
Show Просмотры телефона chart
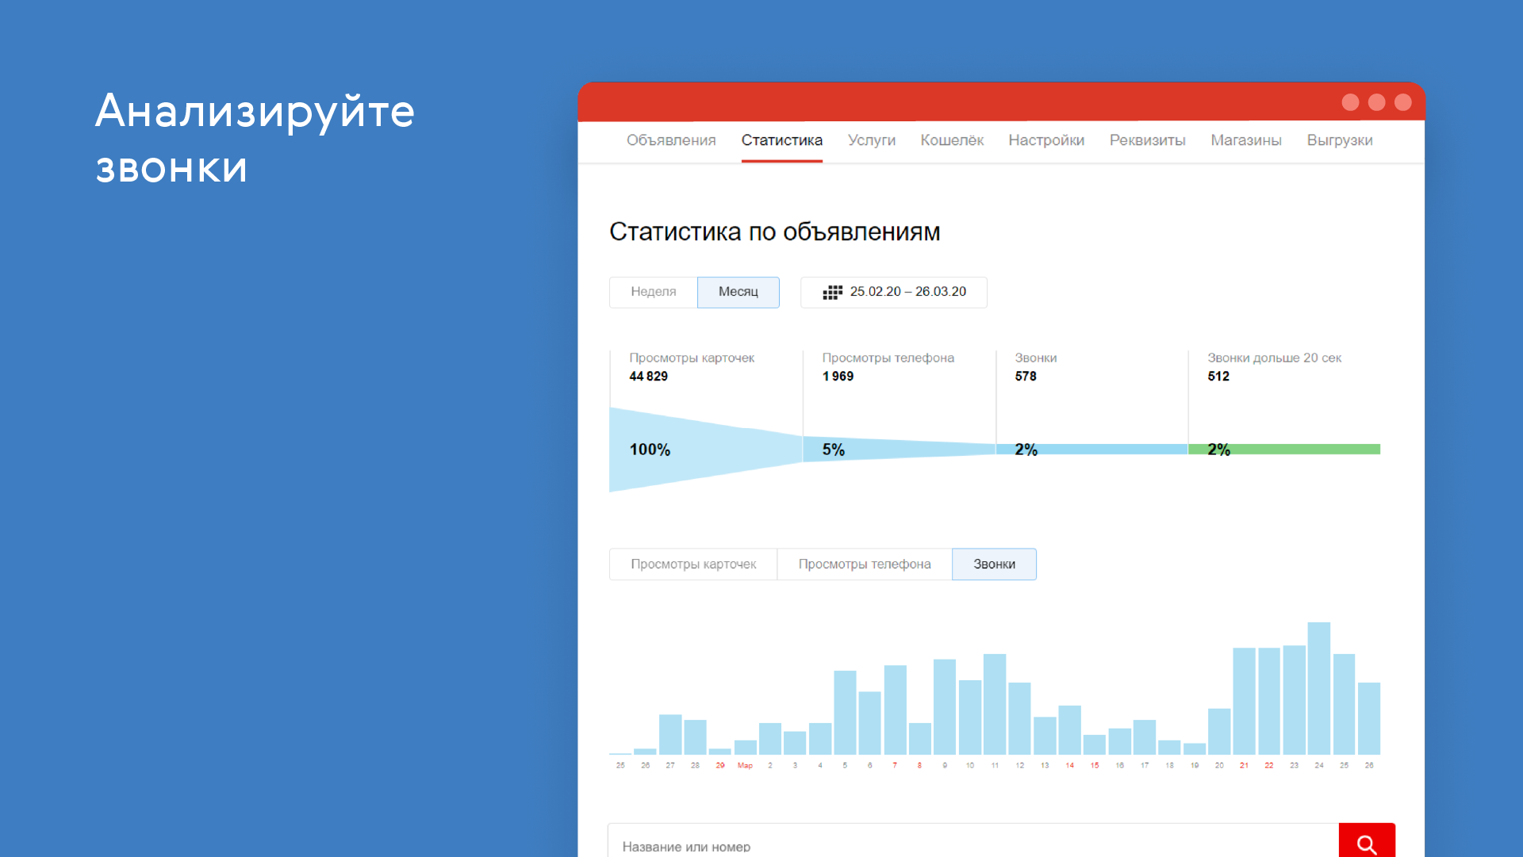[865, 564]
